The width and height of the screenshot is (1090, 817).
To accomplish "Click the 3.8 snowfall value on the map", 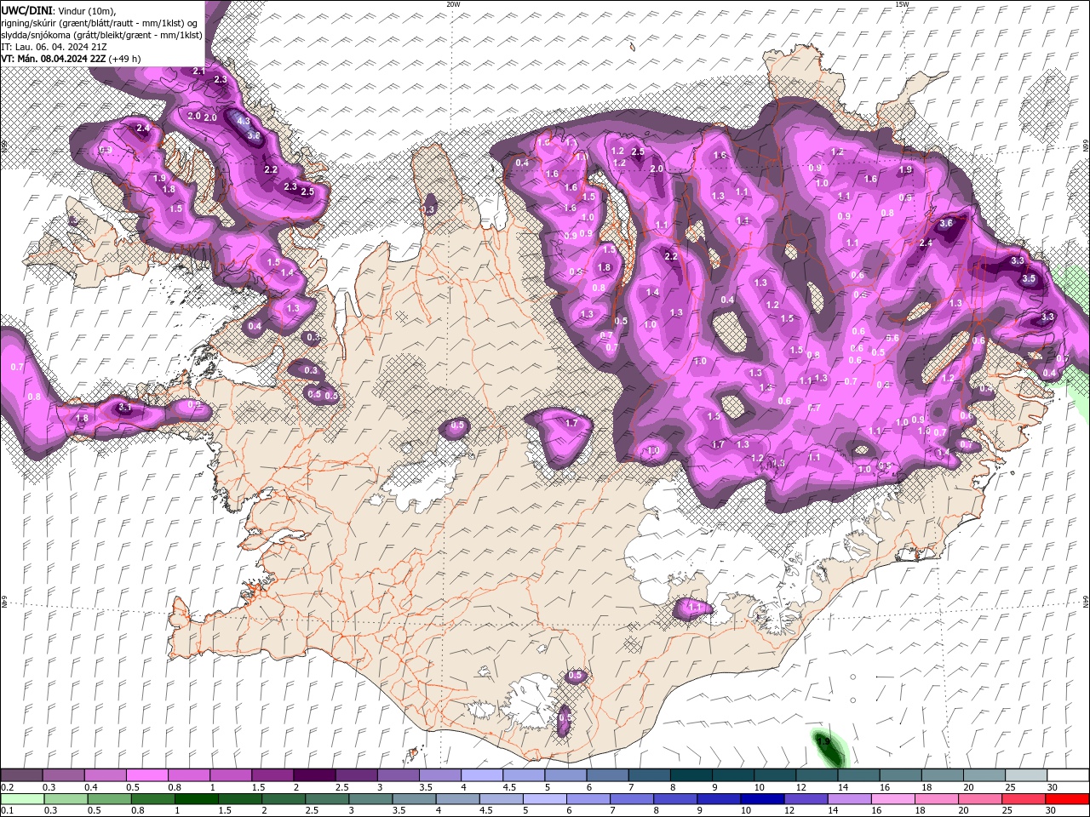I will click(x=253, y=135).
